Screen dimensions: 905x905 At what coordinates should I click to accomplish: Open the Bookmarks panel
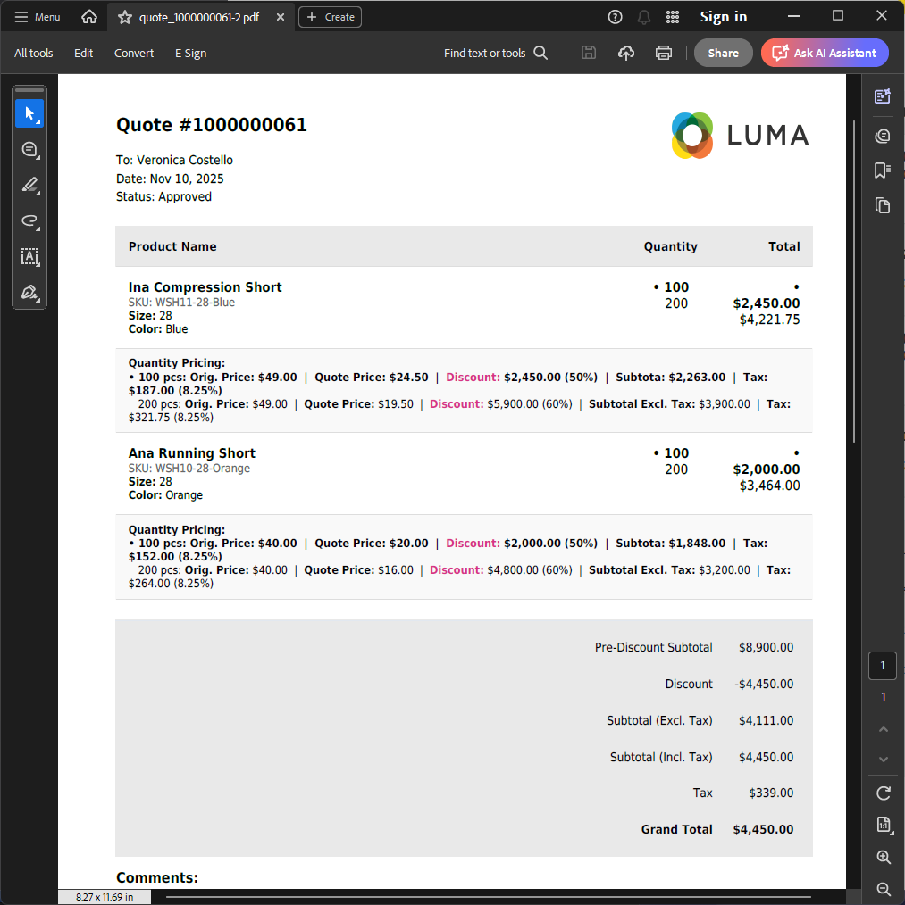pyautogui.click(x=883, y=170)
